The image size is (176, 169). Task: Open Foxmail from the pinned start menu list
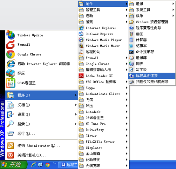click(x=41, y=45)
